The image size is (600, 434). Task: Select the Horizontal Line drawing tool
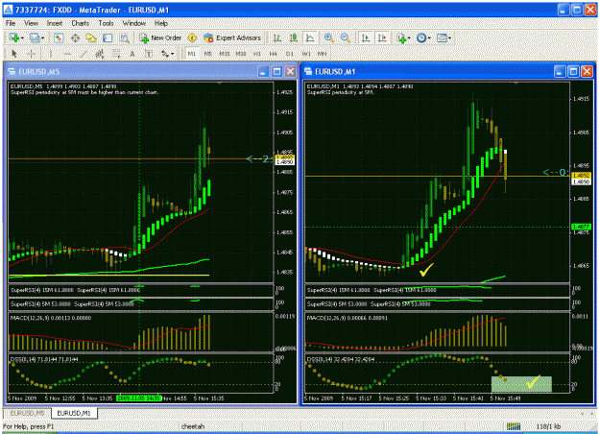67,54
